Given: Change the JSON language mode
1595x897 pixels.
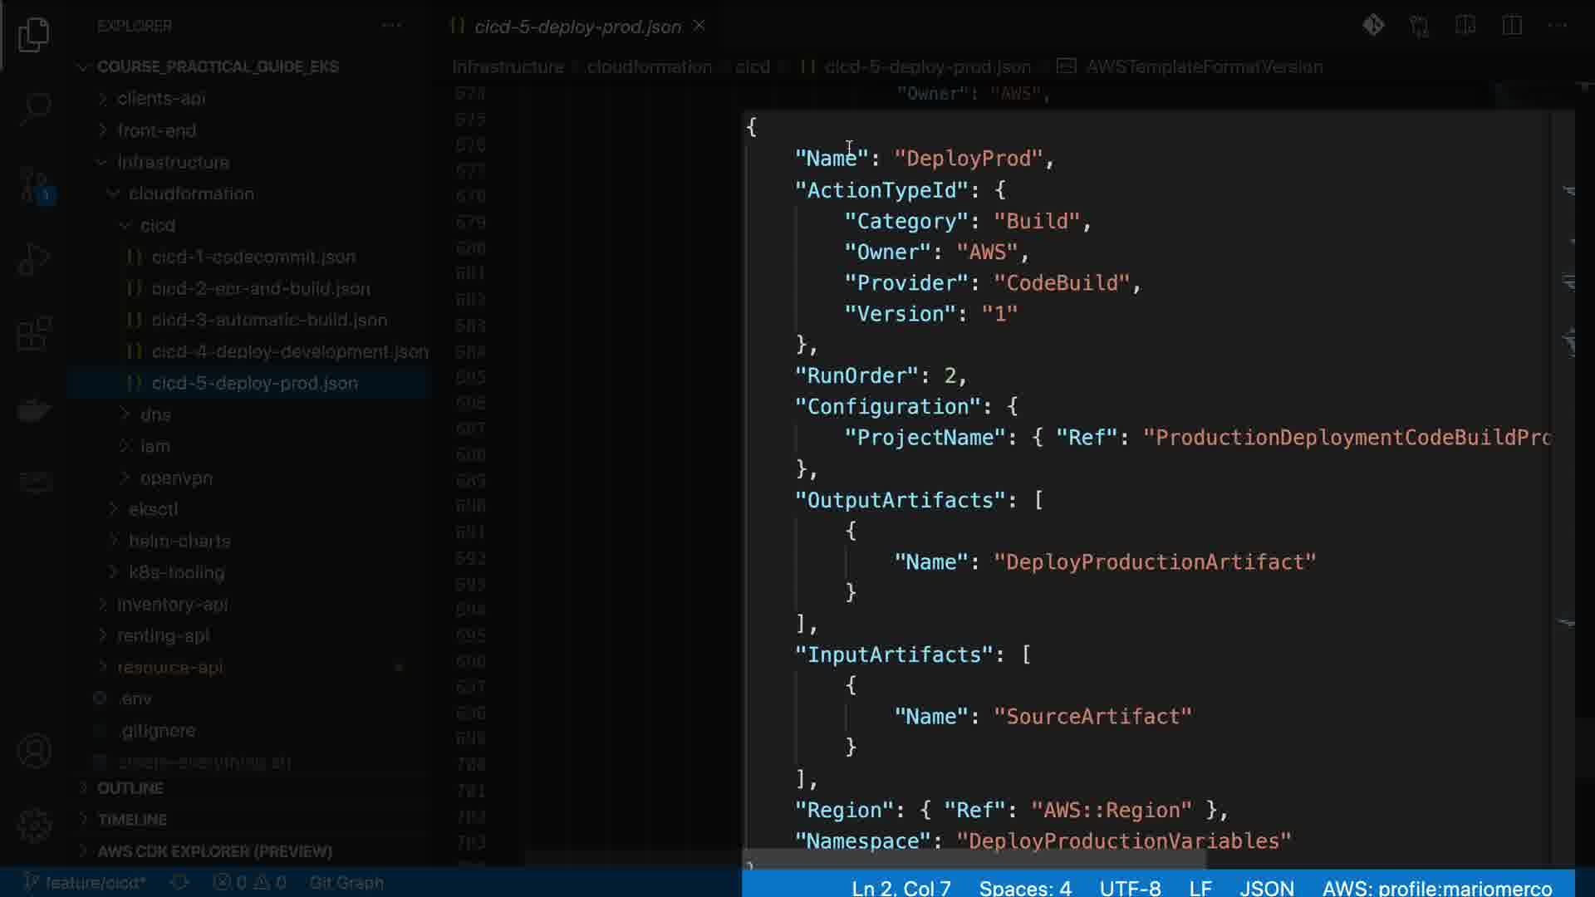Looking at the screenshot, I should tap(1266, 887).
